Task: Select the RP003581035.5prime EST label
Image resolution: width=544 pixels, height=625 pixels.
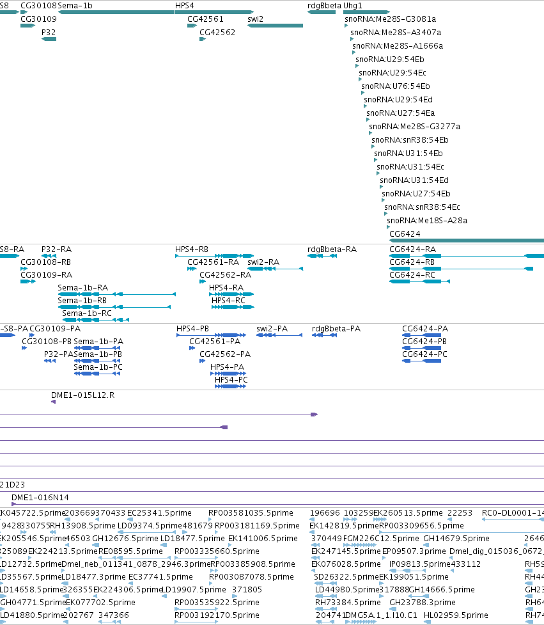Action: (x=251, y=512)
